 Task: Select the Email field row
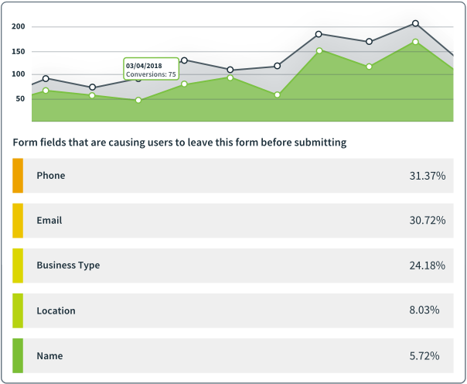coord(232,221)
